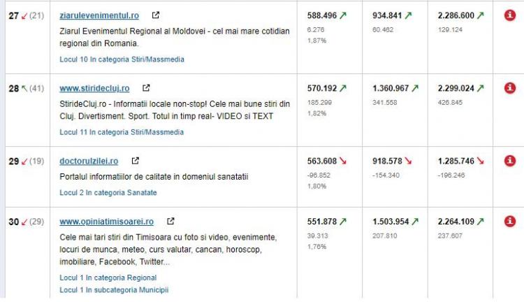Screen dimensions: 524x302
Task: Visit the www.opiniatimisoarei.ro link
Action: tap(107, 222)
